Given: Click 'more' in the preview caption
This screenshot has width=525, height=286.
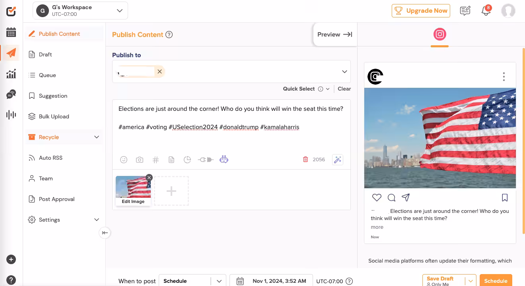Looking at the screenshot, I should click(x=377, y=227).
